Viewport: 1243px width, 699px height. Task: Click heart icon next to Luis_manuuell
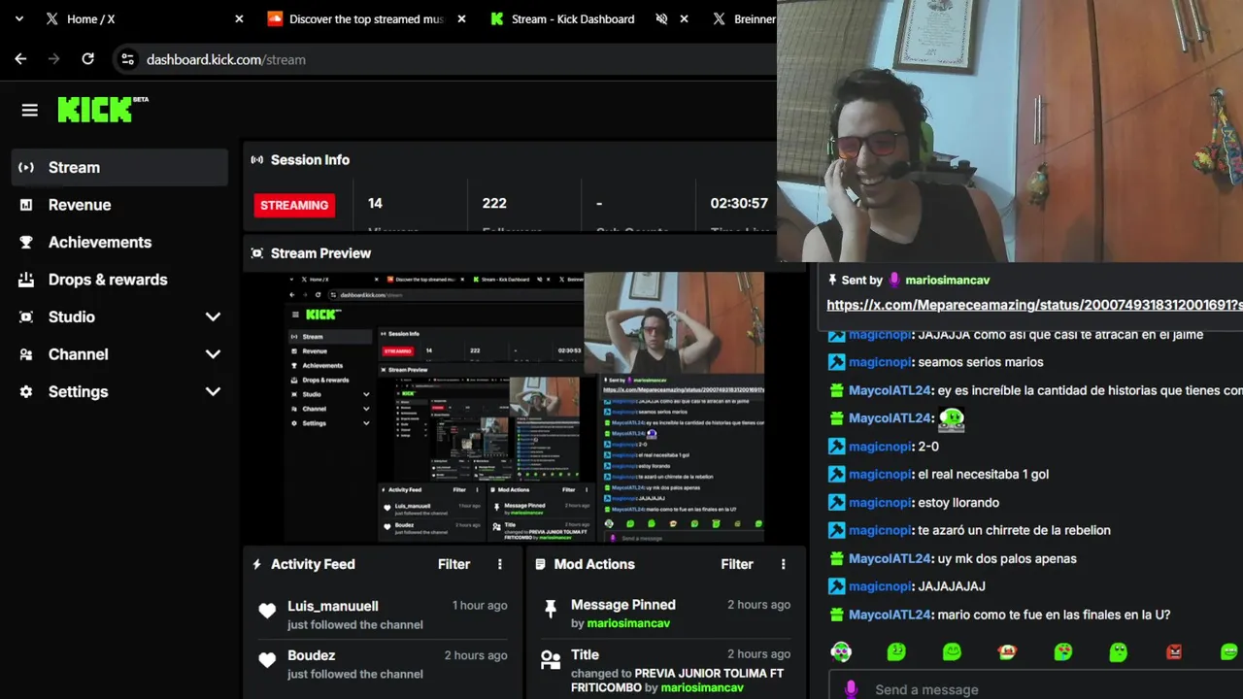point(267,611)
